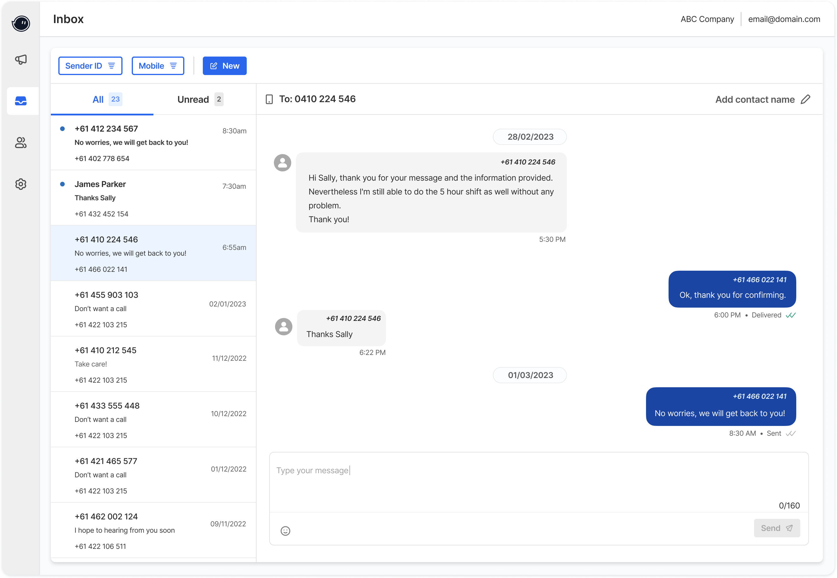
Task: Click the 5:30 PM timestamp
Action: click(552, 240)
